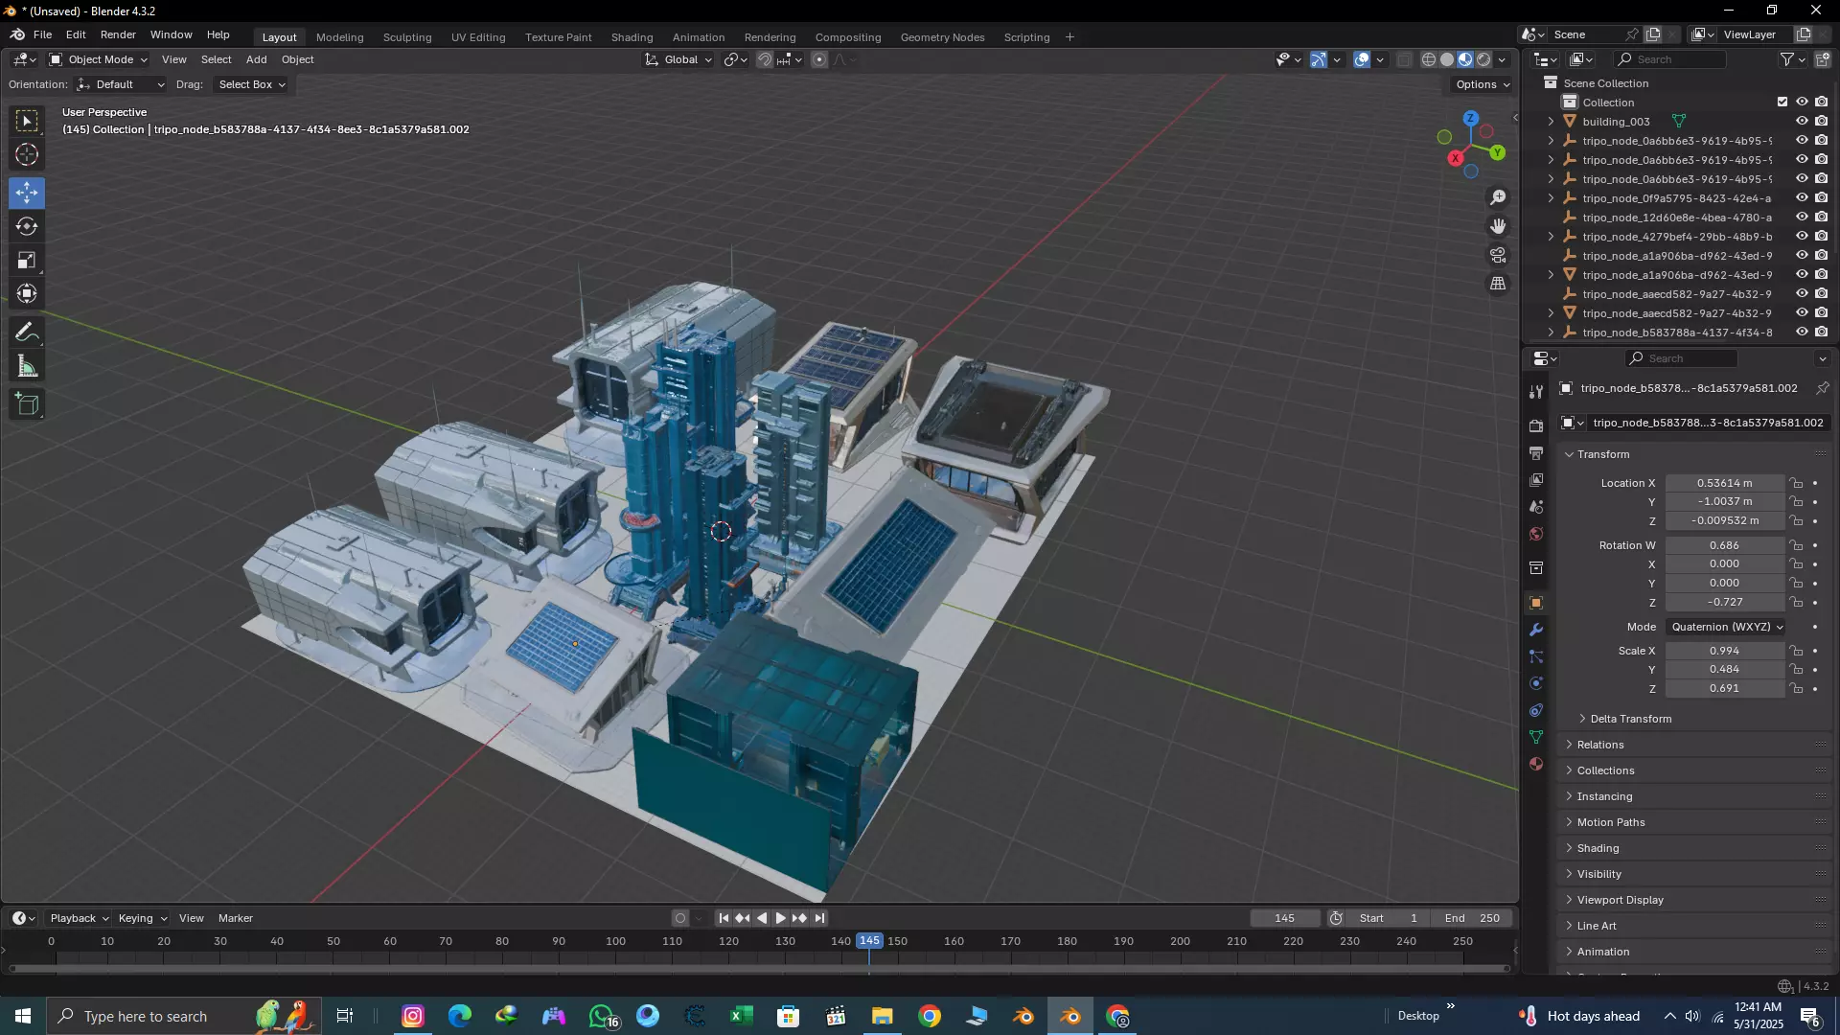
Task: Click the Add Cube tool
Action: (27, 404)
